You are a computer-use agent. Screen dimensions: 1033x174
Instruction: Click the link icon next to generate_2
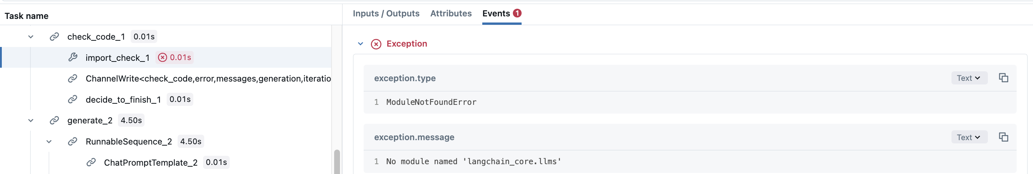pos(54,120)
